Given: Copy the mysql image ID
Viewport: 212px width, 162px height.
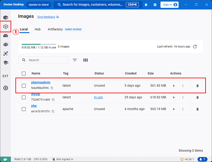Looking at the screenshot, I should click(x=53, y=100).
